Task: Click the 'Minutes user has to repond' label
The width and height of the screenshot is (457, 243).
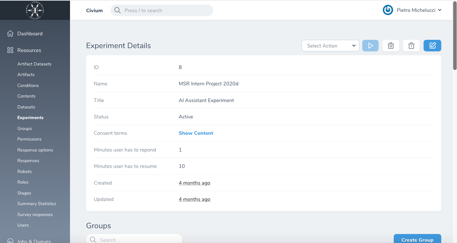Action: 125,150
